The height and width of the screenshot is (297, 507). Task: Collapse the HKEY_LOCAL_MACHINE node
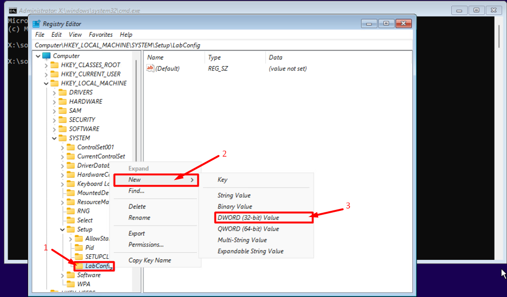[x=46, y=83]
